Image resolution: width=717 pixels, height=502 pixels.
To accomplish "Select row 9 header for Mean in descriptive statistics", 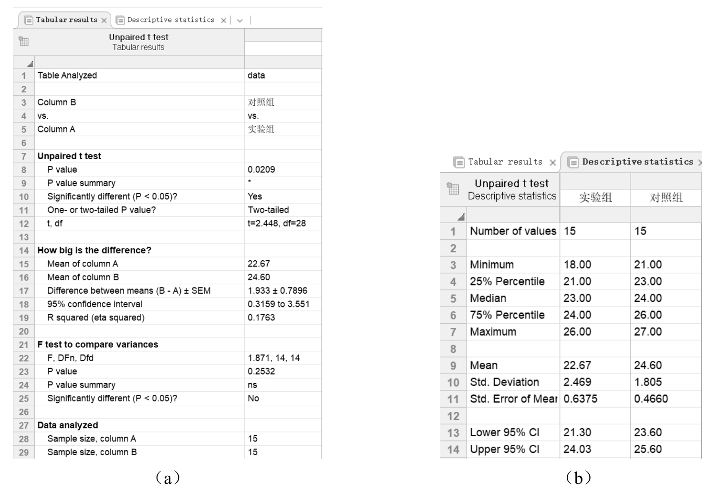I will click(x=453, y=366).
